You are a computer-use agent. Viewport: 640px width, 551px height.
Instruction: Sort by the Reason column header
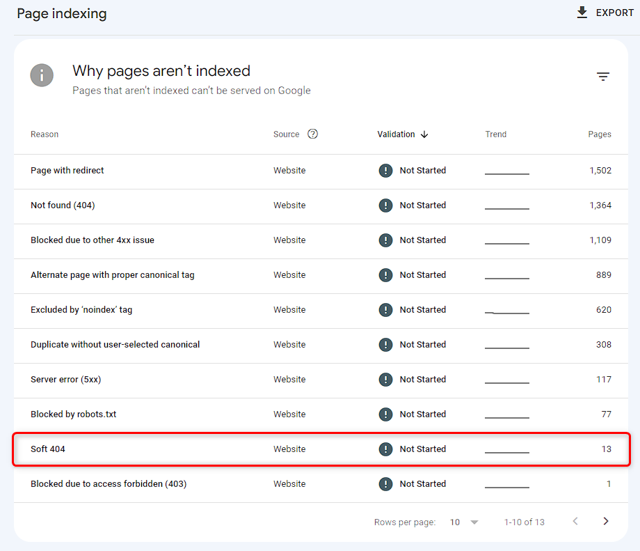coord(45,134)
